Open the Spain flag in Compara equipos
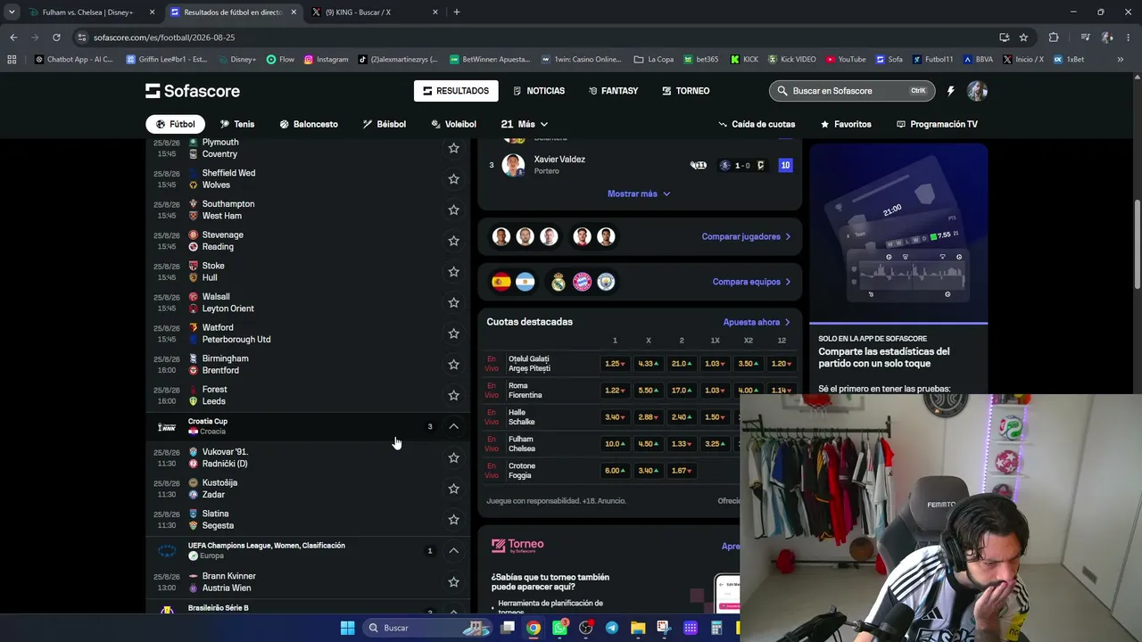The height and width of the screenshot is (642, 1142). (x=501, y=282)
